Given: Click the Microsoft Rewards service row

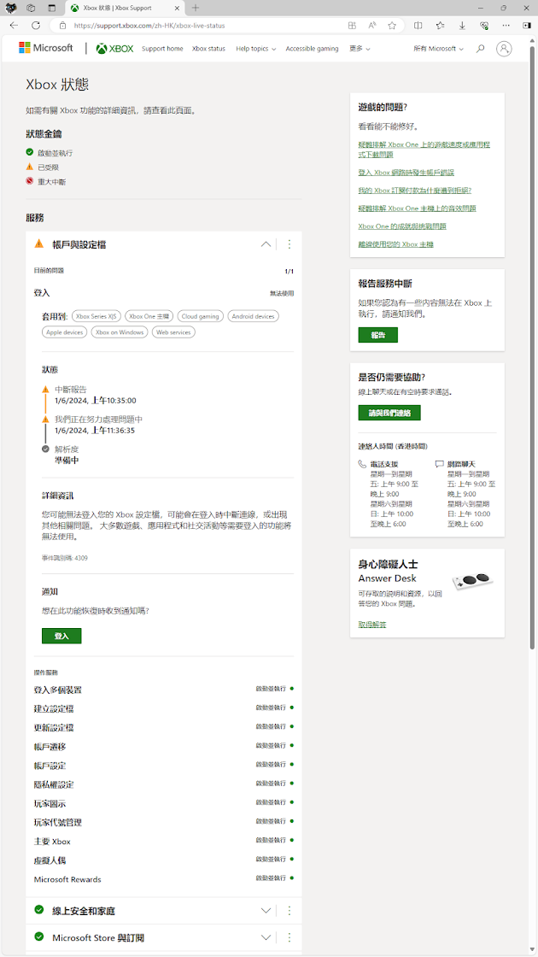Looking at the screenshot, I should pyautogui.click(x=163, y=879).
